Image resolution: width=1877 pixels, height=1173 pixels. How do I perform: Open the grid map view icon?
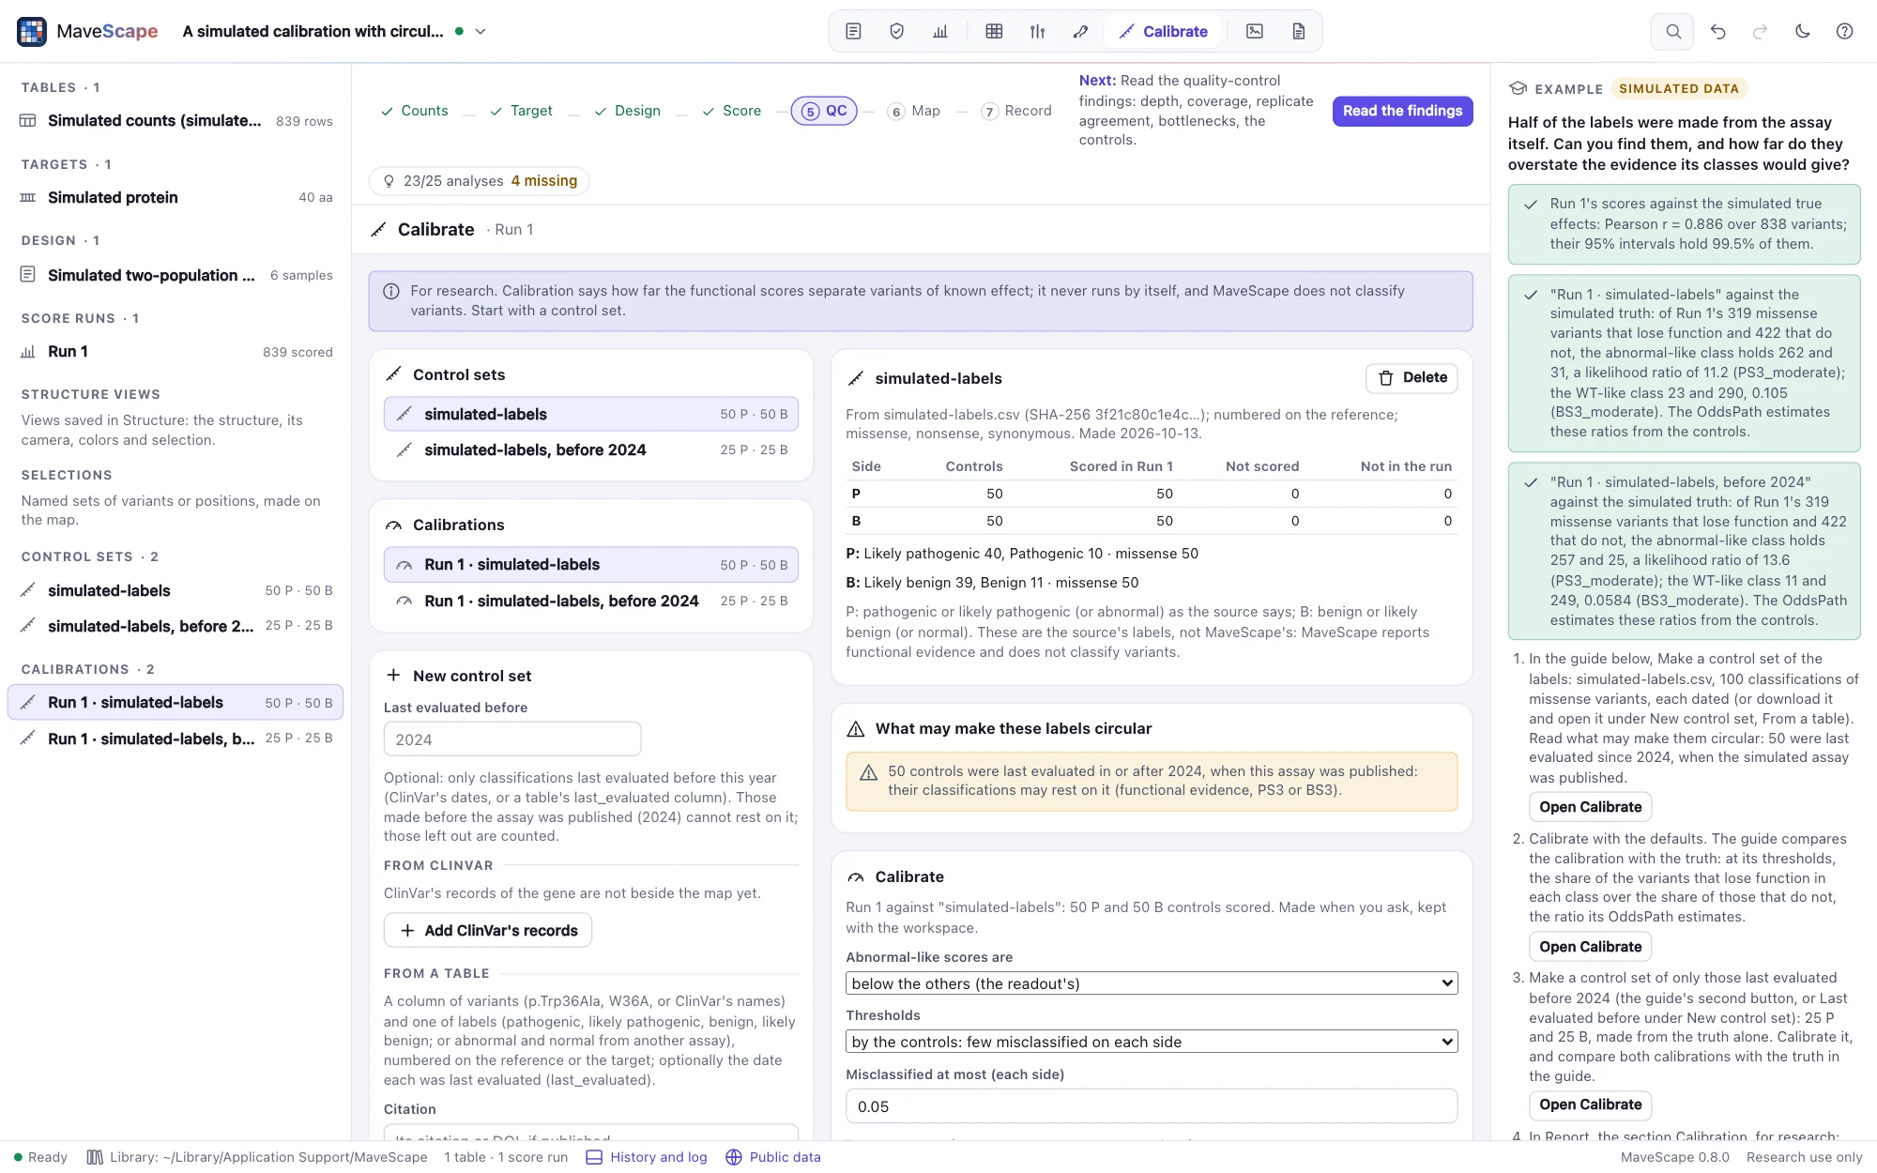[x=994, y=31]
